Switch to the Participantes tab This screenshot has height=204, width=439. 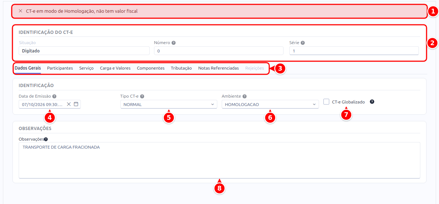coord(60,68)
